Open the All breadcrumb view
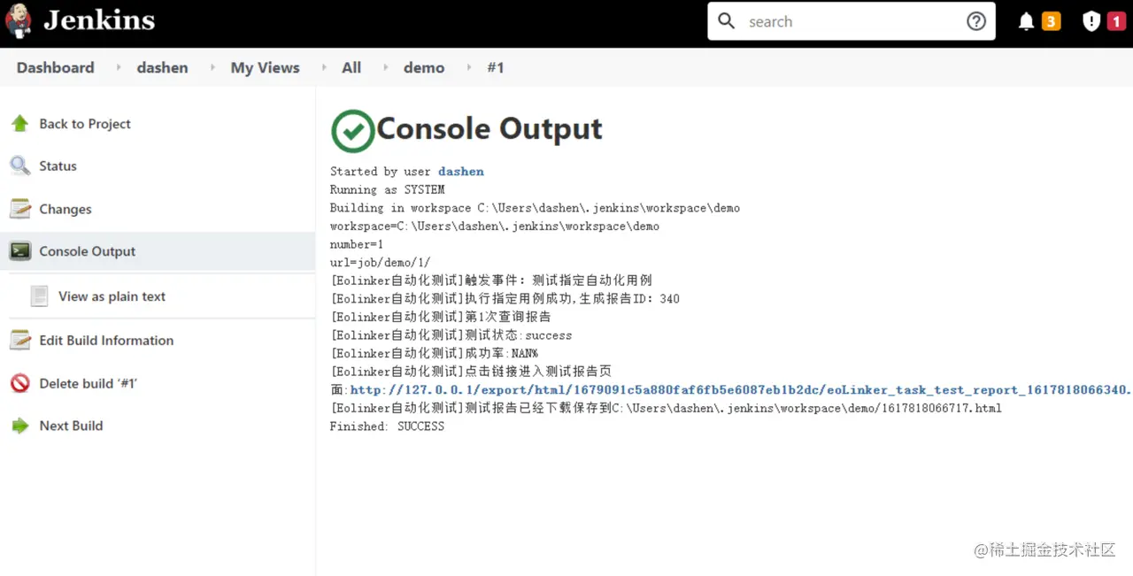Screen dimensions: 1133x576 click(351, 67)
